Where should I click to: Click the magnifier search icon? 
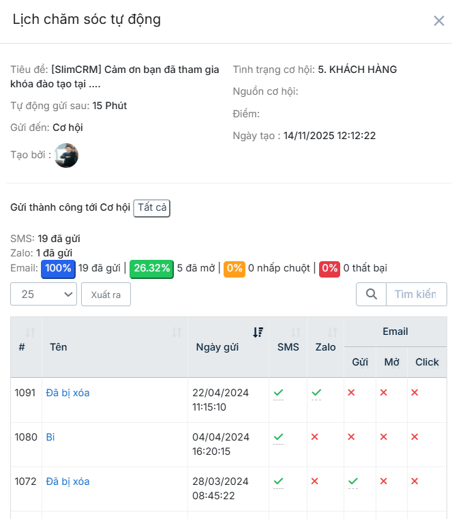pyautogui.click(x=372, y=294)
